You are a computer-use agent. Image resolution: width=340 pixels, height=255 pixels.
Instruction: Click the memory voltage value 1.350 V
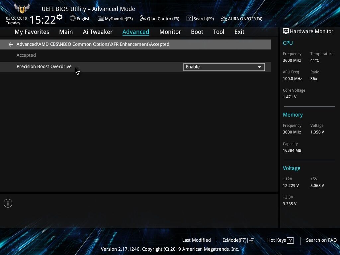click(x=317, y=132)
